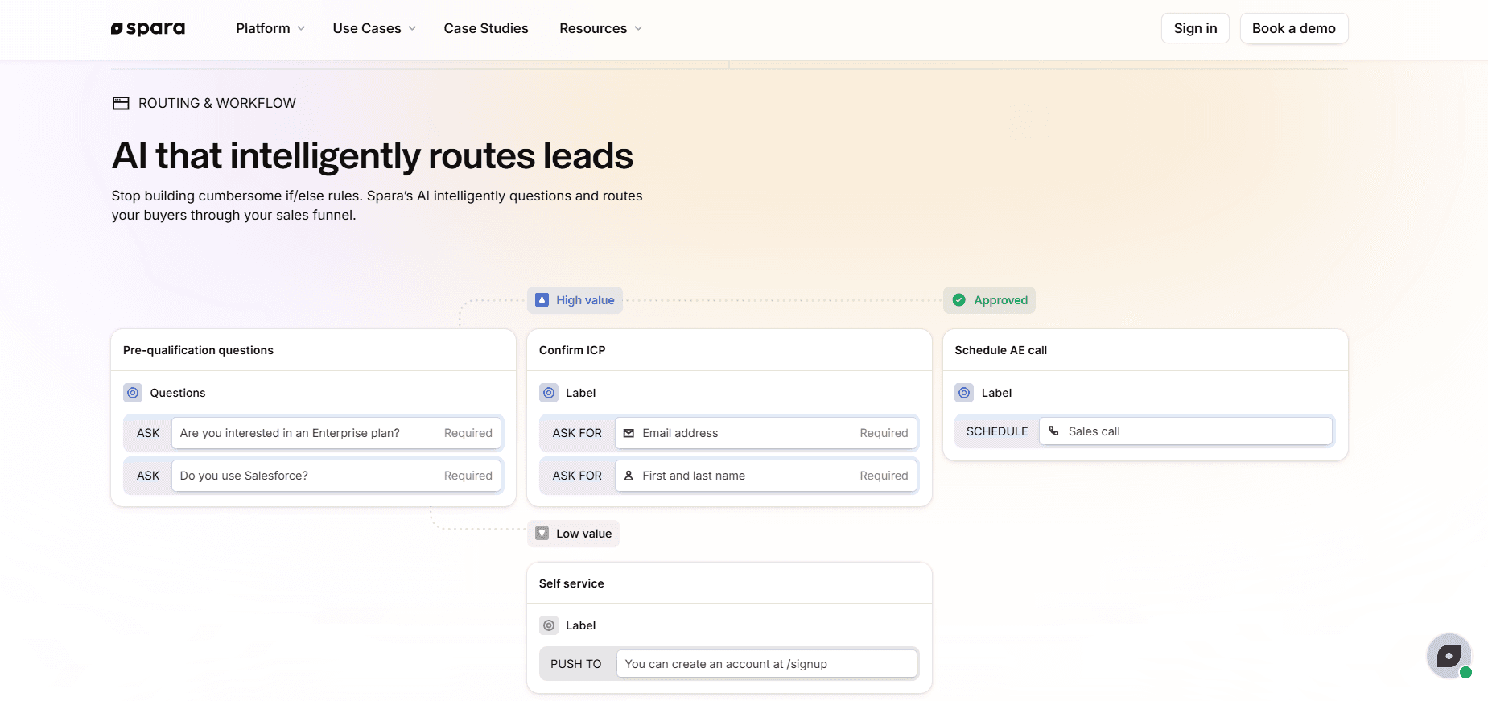Click the Routing & Workflow section icon
Viewport: 1488px width, 701px height.
tap(121, 103)
